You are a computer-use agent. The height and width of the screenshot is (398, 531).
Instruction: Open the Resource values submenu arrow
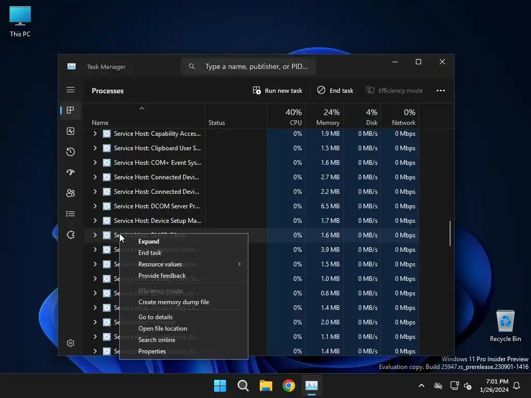point(239,264)
